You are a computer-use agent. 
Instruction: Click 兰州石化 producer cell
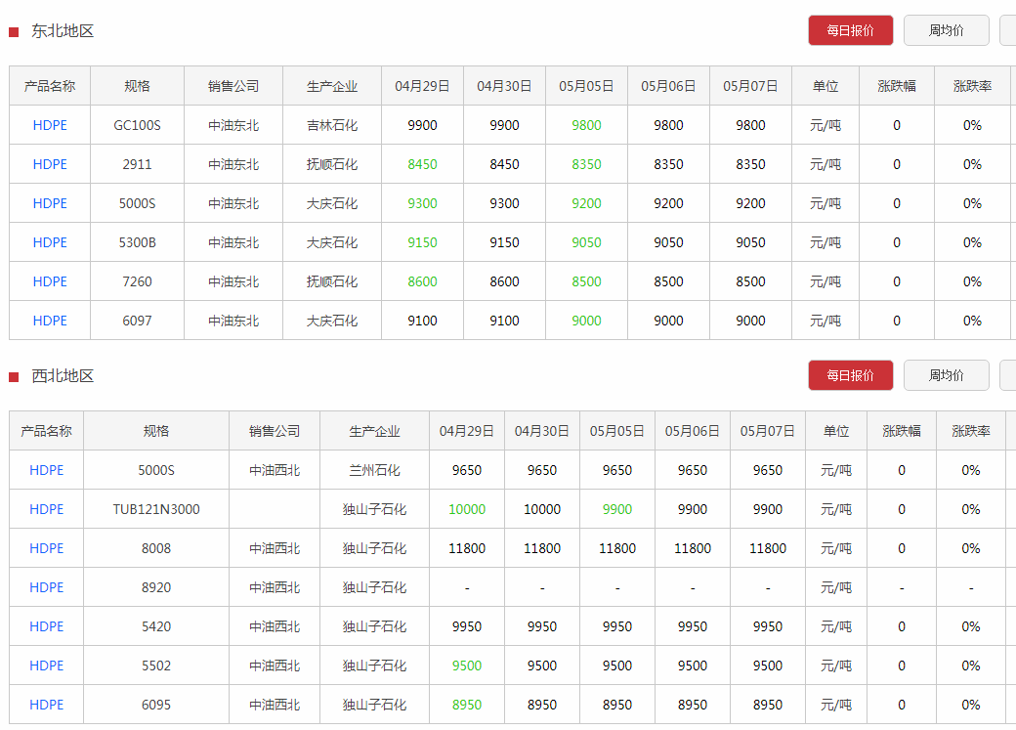pos(374,470)
